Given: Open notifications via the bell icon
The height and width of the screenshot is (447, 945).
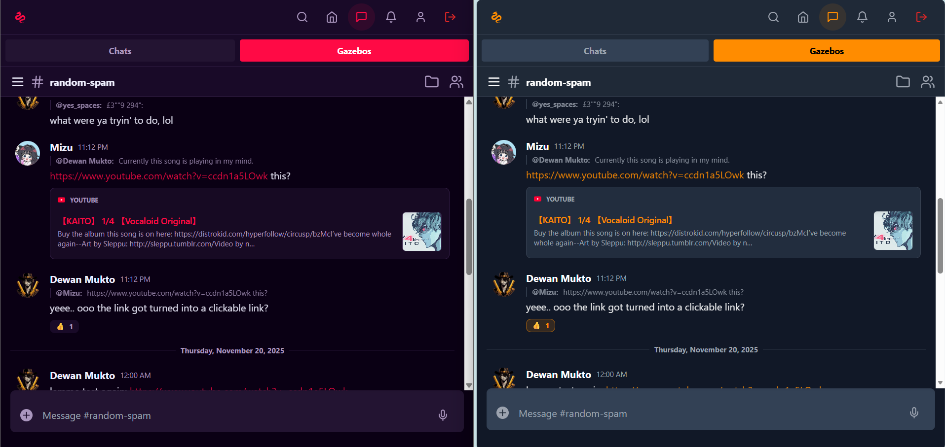Looking at the screenshot, I should tap(391, 17).
